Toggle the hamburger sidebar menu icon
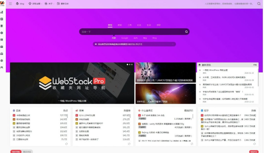Screen dimensions: 265x153 [x=10, y=4]
